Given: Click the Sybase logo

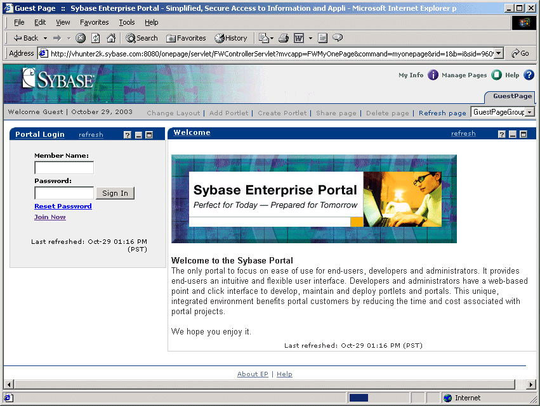Looking at the screenshot, I should tap(58, 79).
